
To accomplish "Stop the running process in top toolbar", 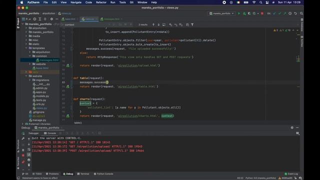I will (x=262, y=13).
